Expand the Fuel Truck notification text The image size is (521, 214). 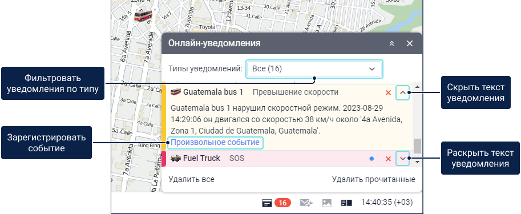pos(403,159)
